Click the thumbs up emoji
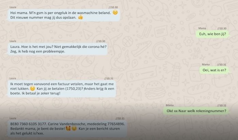Viewport: 238px width, 140px height. [81, 17]
